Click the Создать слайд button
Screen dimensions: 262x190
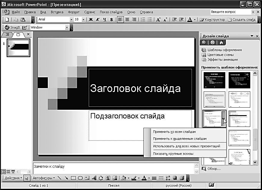click(x=242, y=20)
